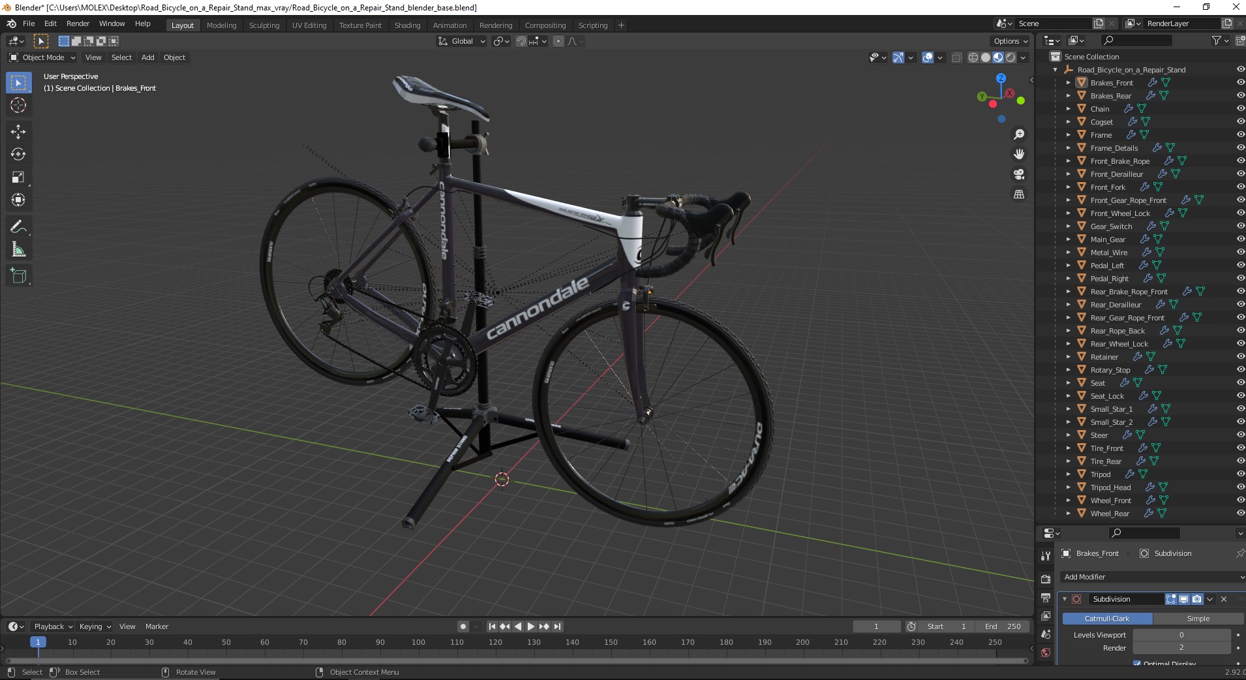This screenshot has height=680, width=1246.
Task: Hide the Chain object eye icon
Action: coord(1240,109)
